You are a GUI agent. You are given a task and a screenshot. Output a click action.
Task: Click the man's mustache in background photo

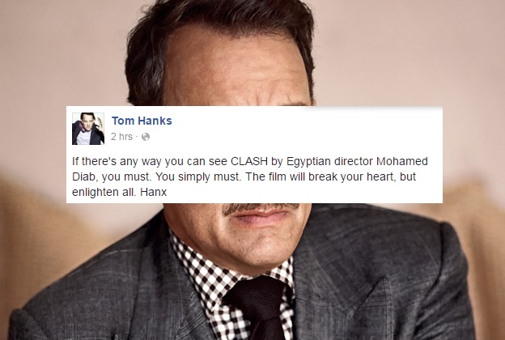(257, 208)
